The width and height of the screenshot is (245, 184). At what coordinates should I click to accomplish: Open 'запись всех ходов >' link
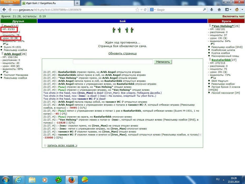(62, 146)
